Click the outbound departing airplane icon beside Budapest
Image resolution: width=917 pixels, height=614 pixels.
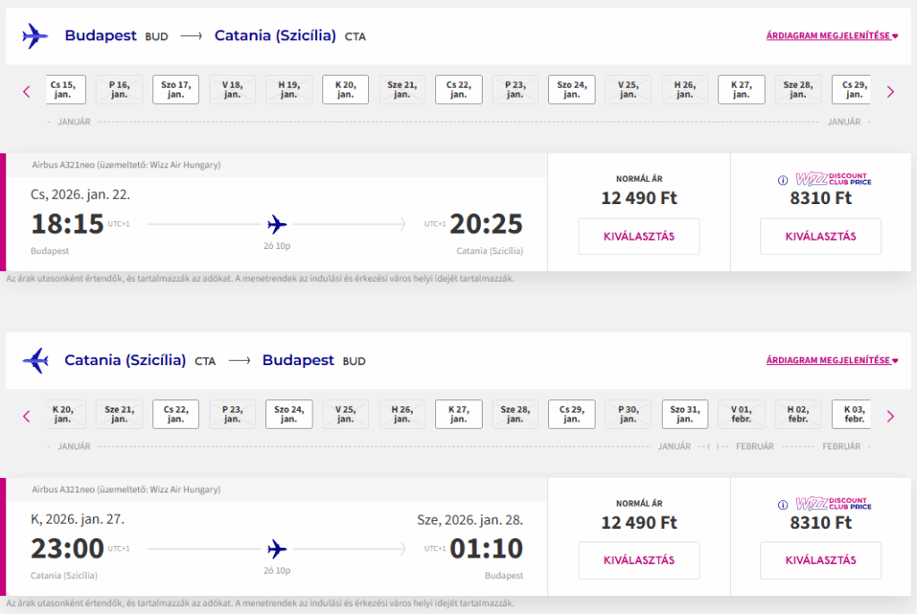pyautogui.click(x=35, y=37)
